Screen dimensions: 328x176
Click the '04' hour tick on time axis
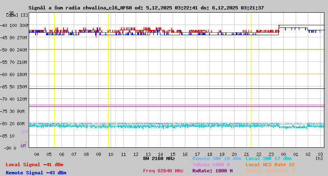click(36, 154)
